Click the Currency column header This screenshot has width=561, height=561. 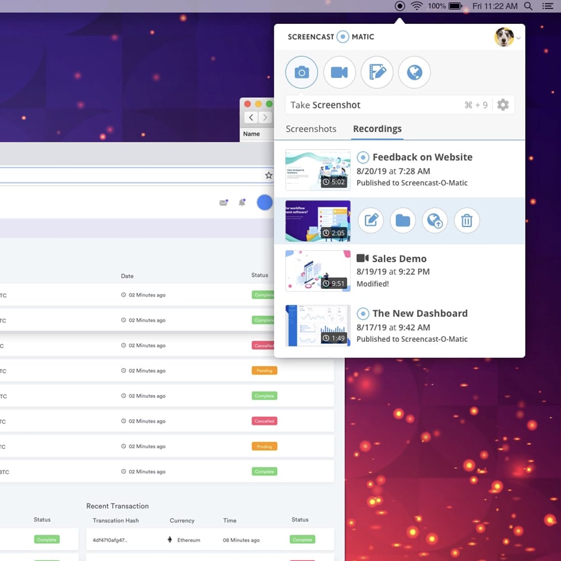(182, 520)
